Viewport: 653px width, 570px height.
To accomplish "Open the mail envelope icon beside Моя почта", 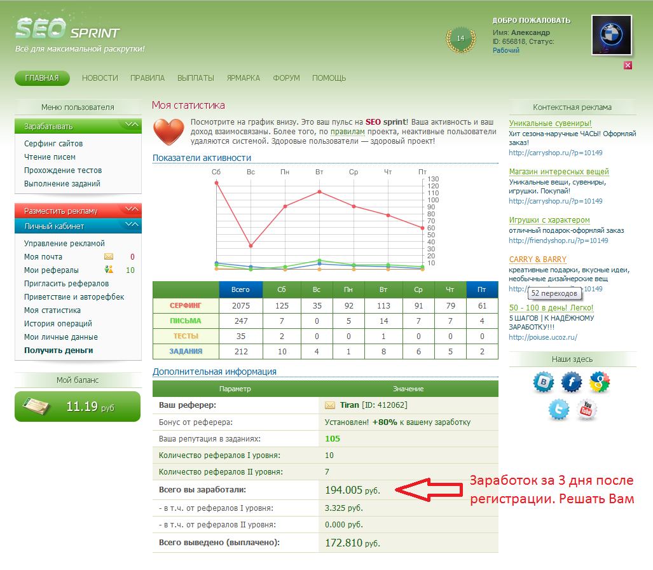I will coord(109,256).
